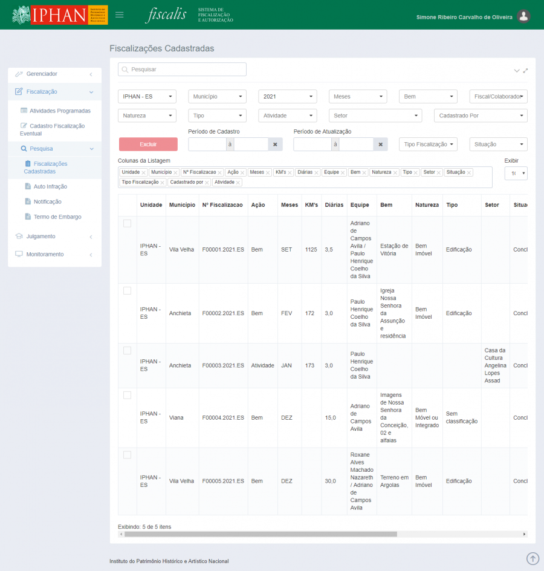This screenshot has width=544, height=571.
Task: Clear the Período de Cadastro date range
Action: (x=274, y=145)
